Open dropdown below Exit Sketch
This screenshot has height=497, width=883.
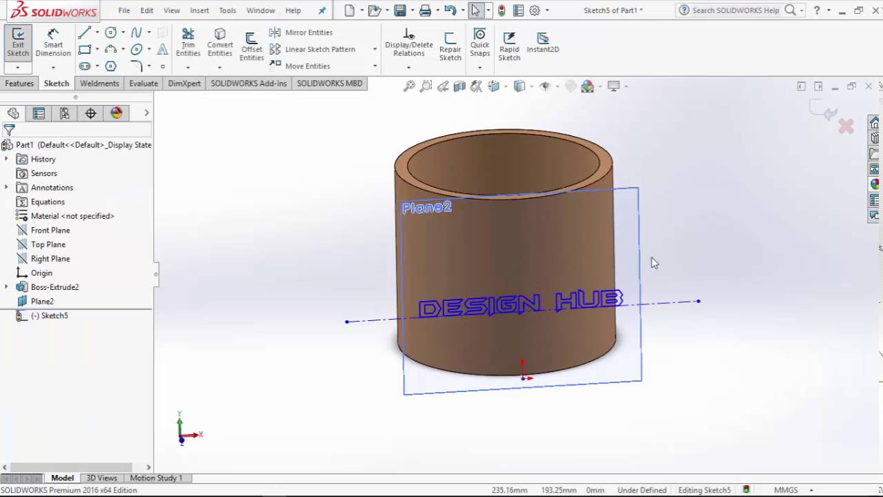[18, 67]
